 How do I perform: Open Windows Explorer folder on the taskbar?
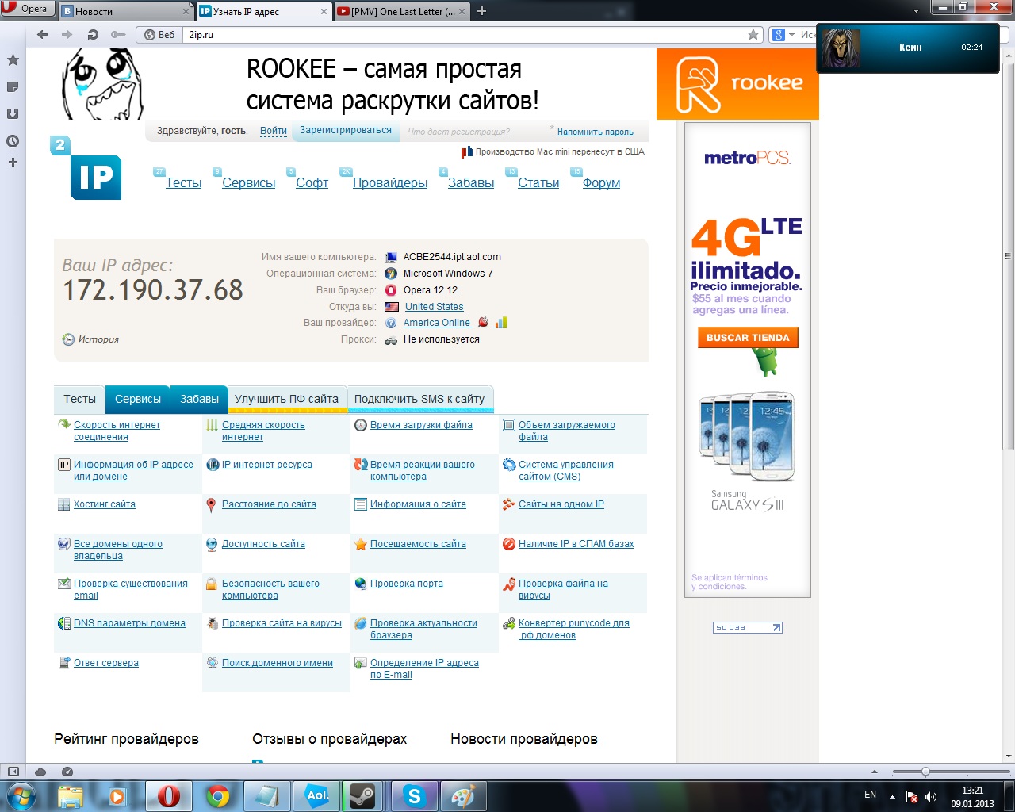click(x=70, y=795)
